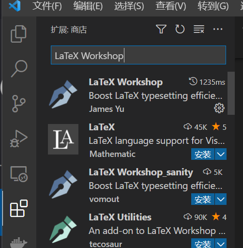Viewport: 243px width, 248px height.
Task: Install the LaTeX extension by Mathematic
Action: point(203,154)
